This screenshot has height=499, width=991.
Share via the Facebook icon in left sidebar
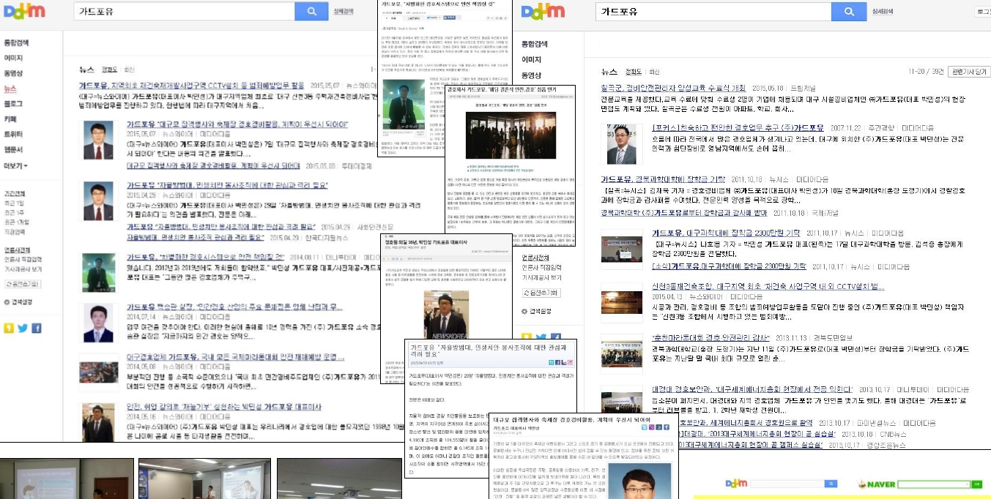(x=36, y=329)
